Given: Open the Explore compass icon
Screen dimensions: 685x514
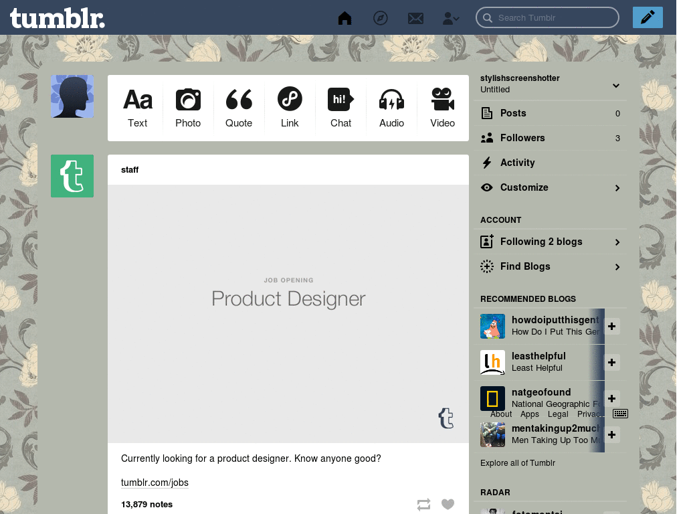Looking at the screenshot, I should (380, 18).
